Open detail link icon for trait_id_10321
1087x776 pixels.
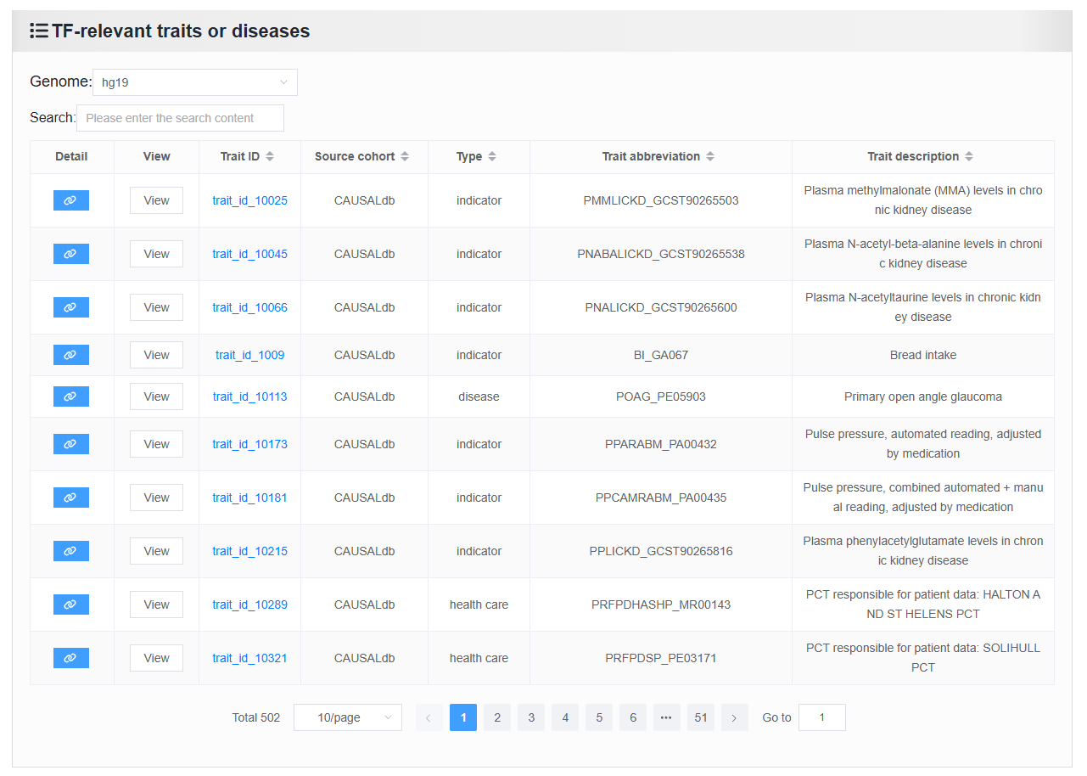71,658
